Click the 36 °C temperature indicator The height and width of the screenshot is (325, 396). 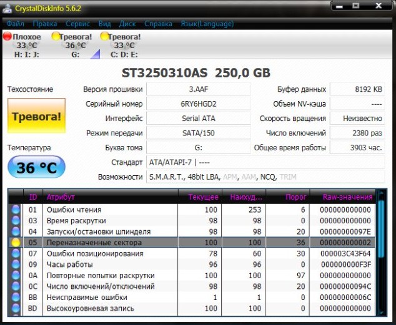(36, 167)
